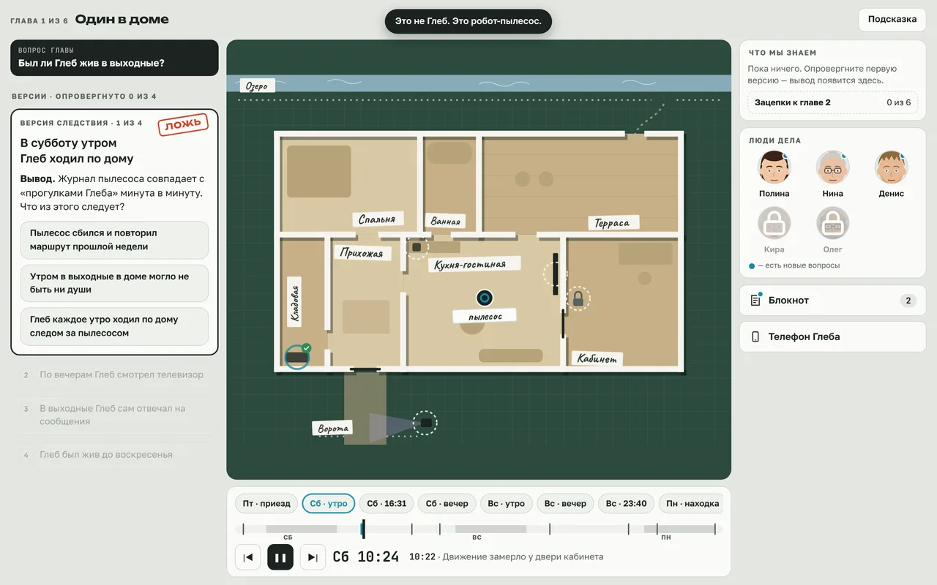
Task: Click the Подсказка hint button
Action: tap(892, 20)
